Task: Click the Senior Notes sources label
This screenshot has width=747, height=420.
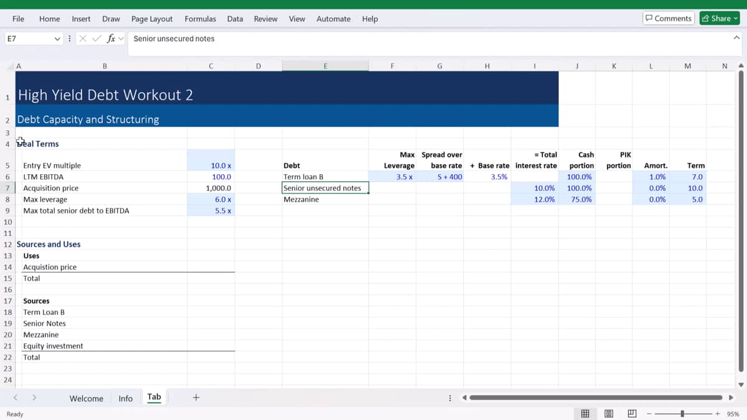Action: click(x=44, y=324)
